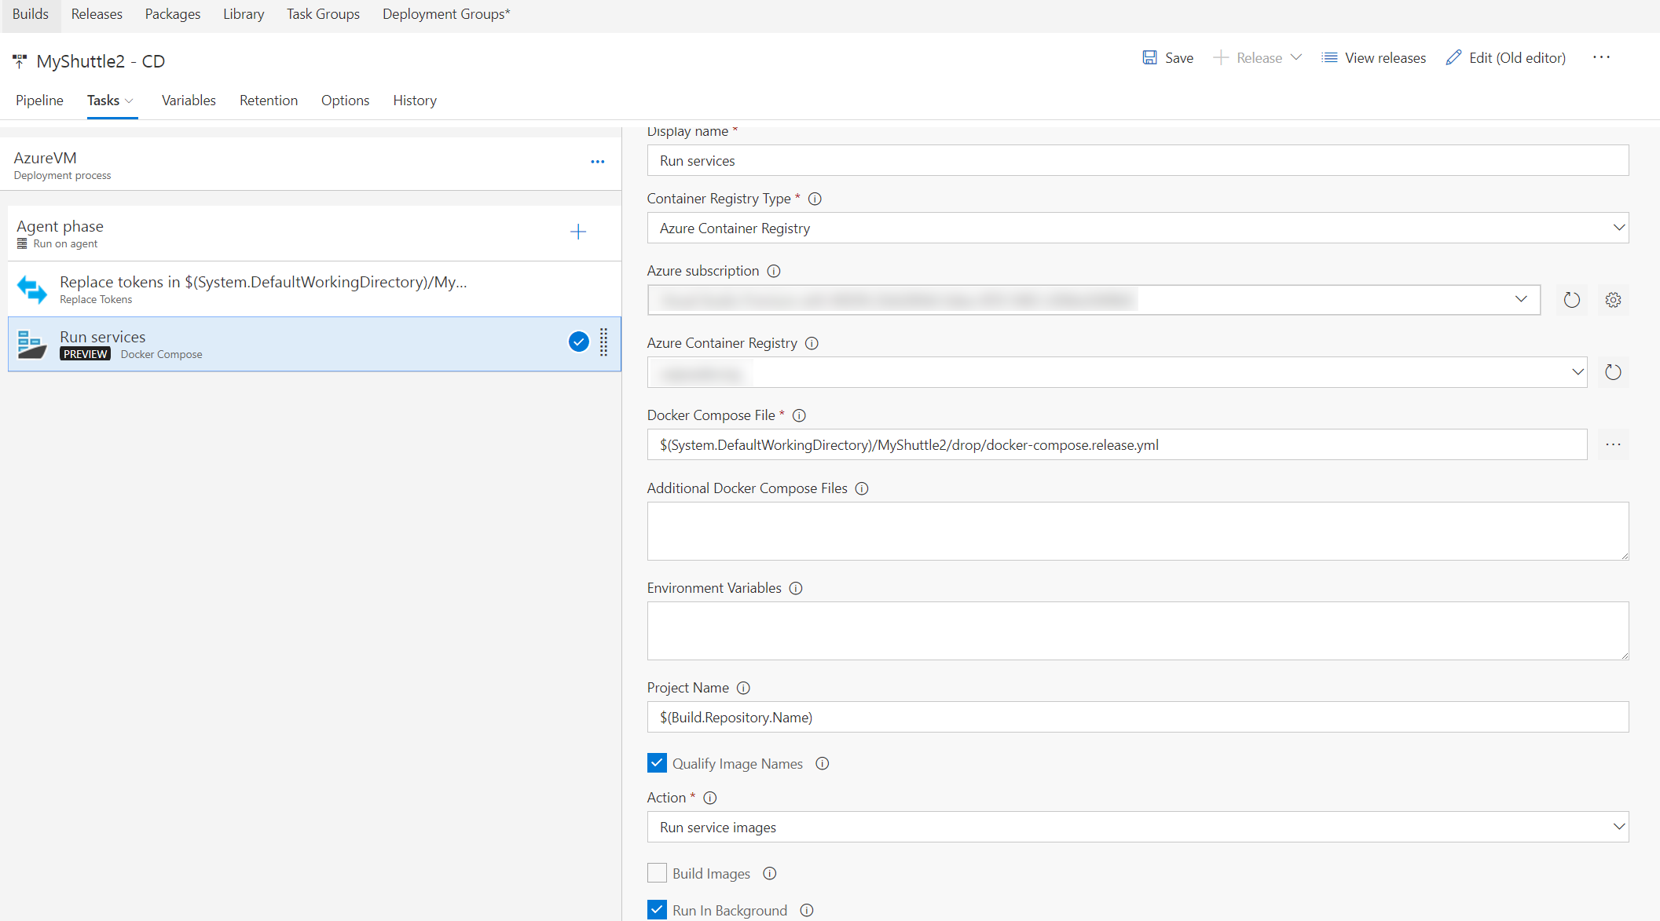The height and width of the screenshot is (921, 1660).
Task: Enable the Build Images checkbox
Action: (657, 873)
